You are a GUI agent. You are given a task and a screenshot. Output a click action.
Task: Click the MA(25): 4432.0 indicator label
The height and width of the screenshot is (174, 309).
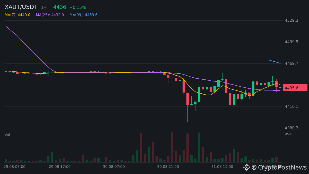click(50, 15)
